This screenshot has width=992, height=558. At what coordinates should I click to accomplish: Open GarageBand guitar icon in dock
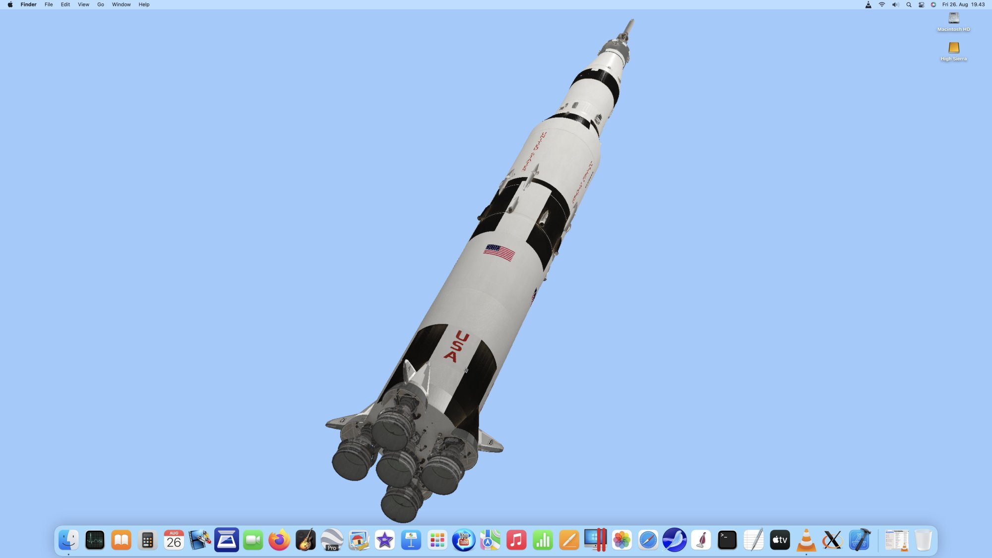tap(306, 540)
